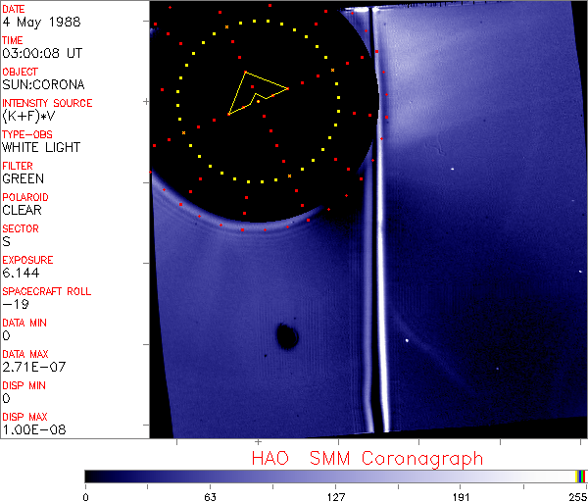Click the WHITE LIGHT observation type

point(41,147)
